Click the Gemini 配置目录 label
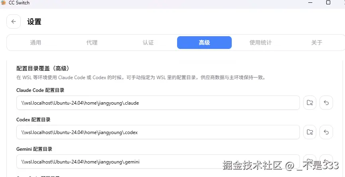This screenshot has height=177, width=345. (34, 149)
